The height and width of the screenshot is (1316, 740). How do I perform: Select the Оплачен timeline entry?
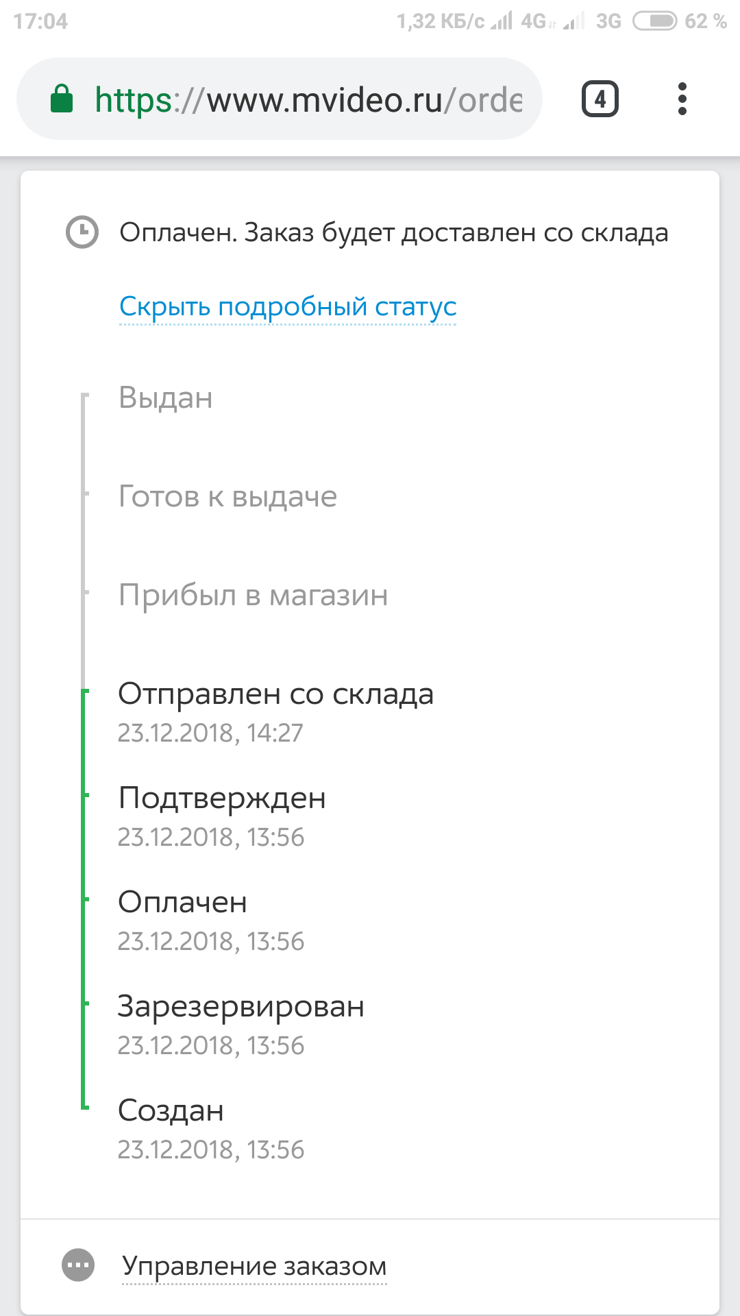tap(182, 902)
